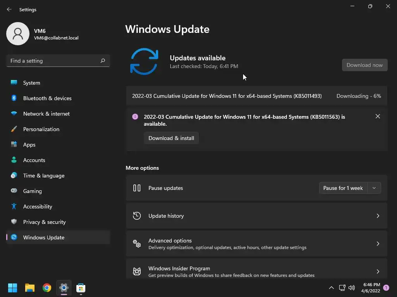Open Accounts settings page
The width and height of the screenshot is (397, 297).
pyautogui.click(x=58, y=160)
